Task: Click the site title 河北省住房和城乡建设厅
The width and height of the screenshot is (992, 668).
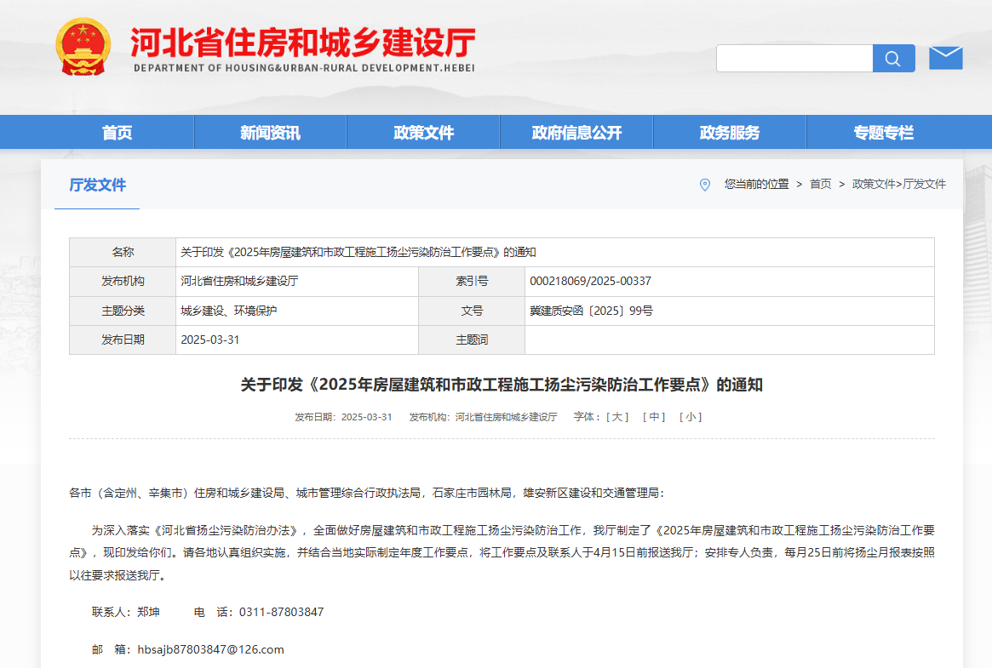Action: point(303,43)
